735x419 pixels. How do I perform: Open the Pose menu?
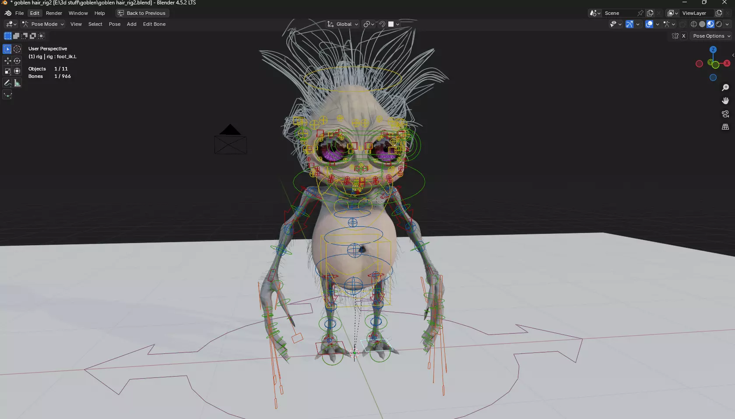115,24
